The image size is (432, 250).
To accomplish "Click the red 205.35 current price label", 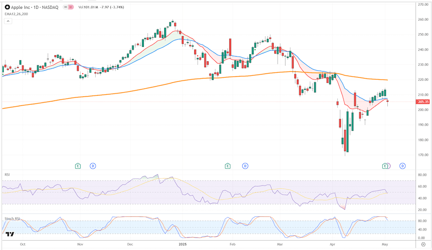I will tap(423, 102).
